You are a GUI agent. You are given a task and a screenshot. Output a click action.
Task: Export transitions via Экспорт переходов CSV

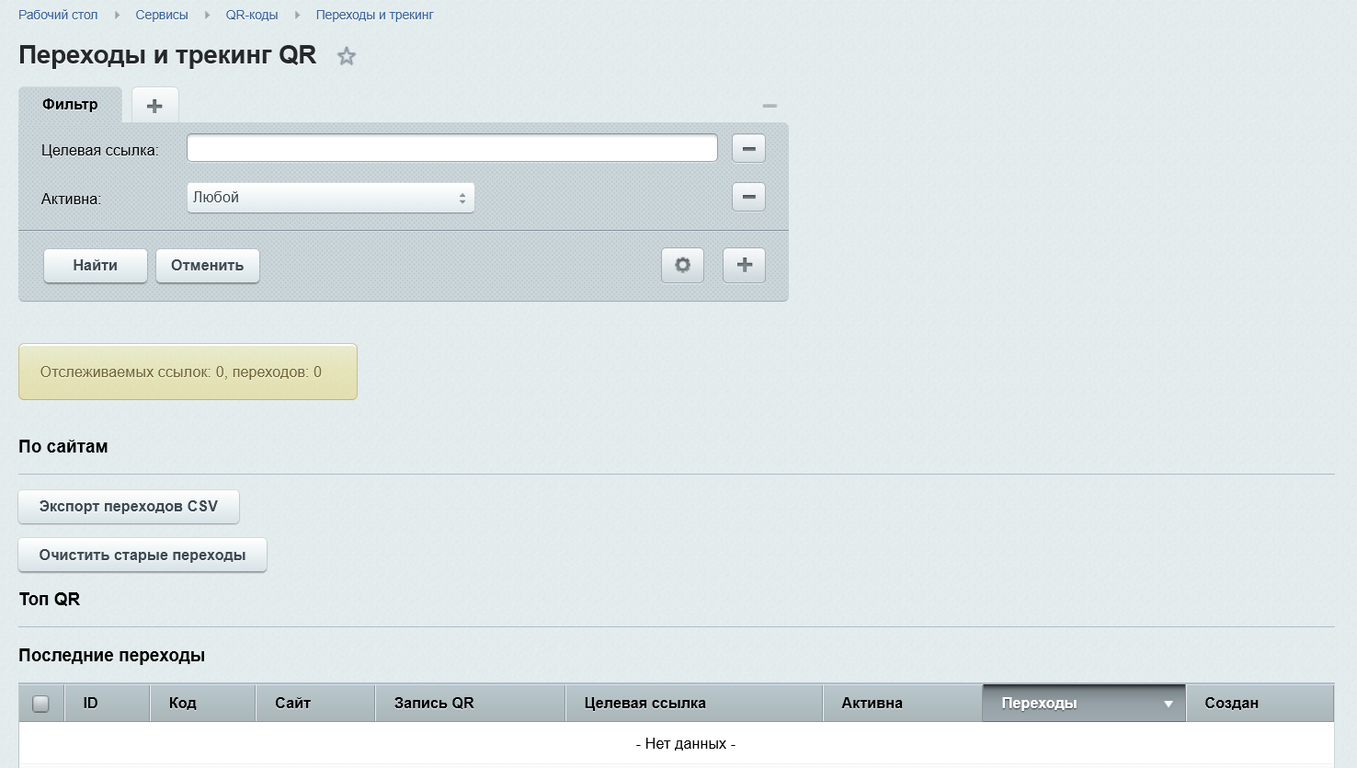(x=129, y=506)
